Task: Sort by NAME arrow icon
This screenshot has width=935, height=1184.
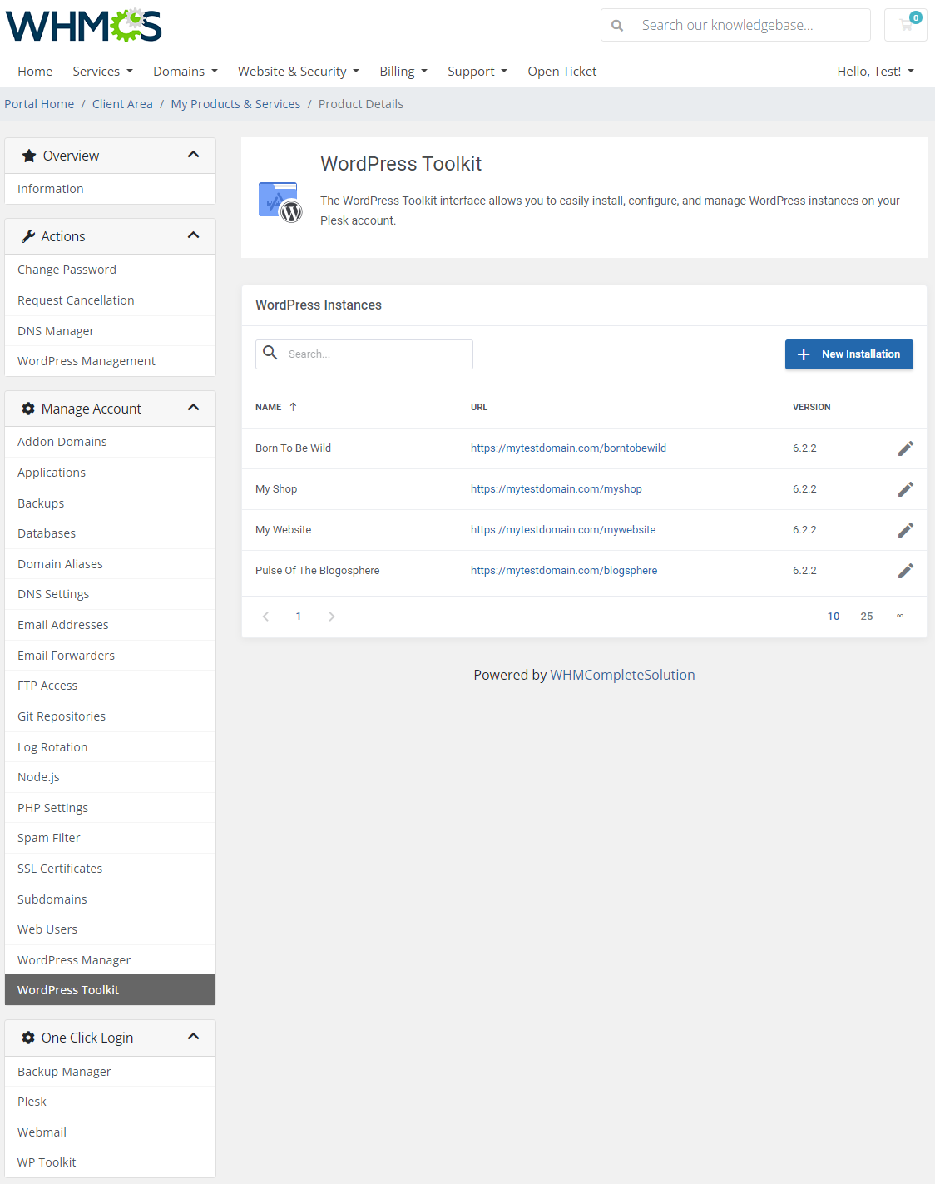Action: (293, 407)
